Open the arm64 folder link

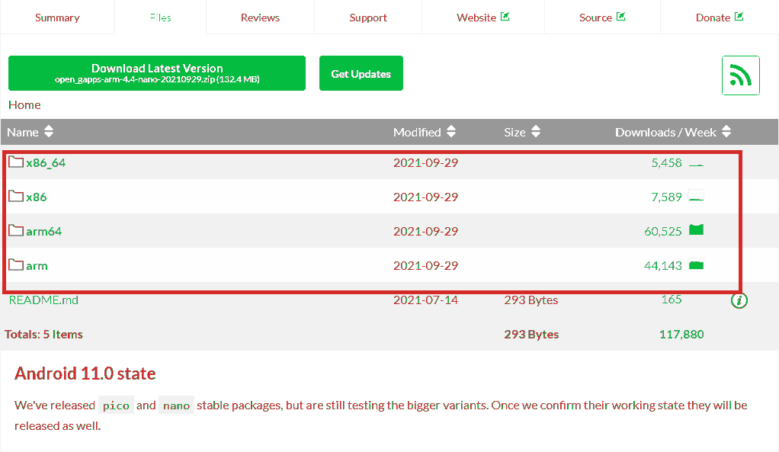pyautogui.click(x=43, y=232)
